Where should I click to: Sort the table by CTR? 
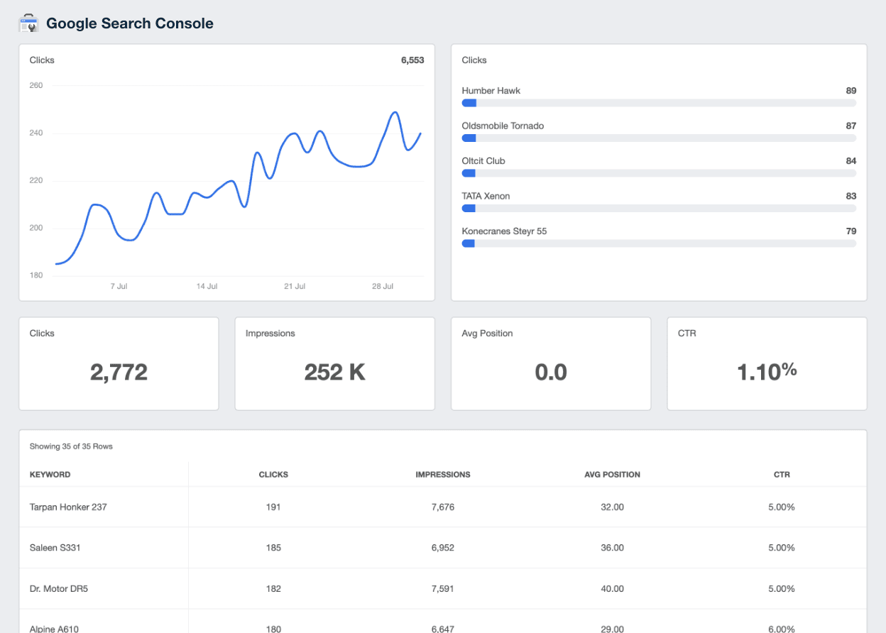pyautogui.click(x=782, y=474)
